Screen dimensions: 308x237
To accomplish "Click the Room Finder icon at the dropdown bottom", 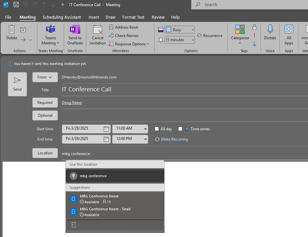I will coord(74,225).
